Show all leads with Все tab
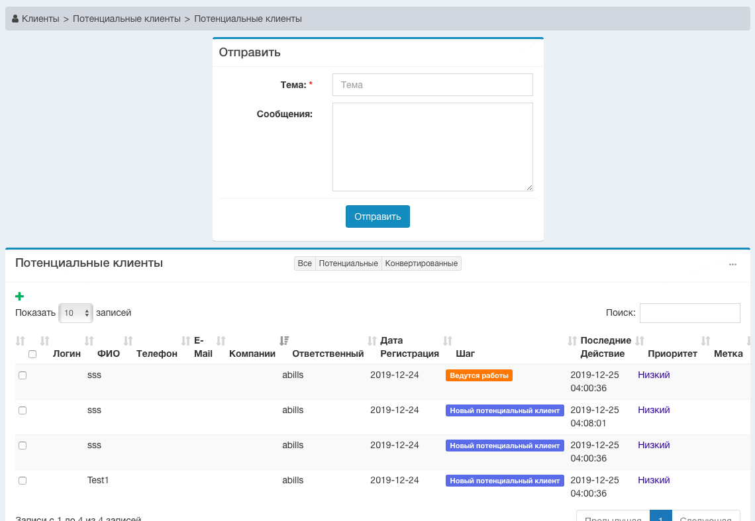The height and width of the screenshot is (521, 755). [305, 263]
